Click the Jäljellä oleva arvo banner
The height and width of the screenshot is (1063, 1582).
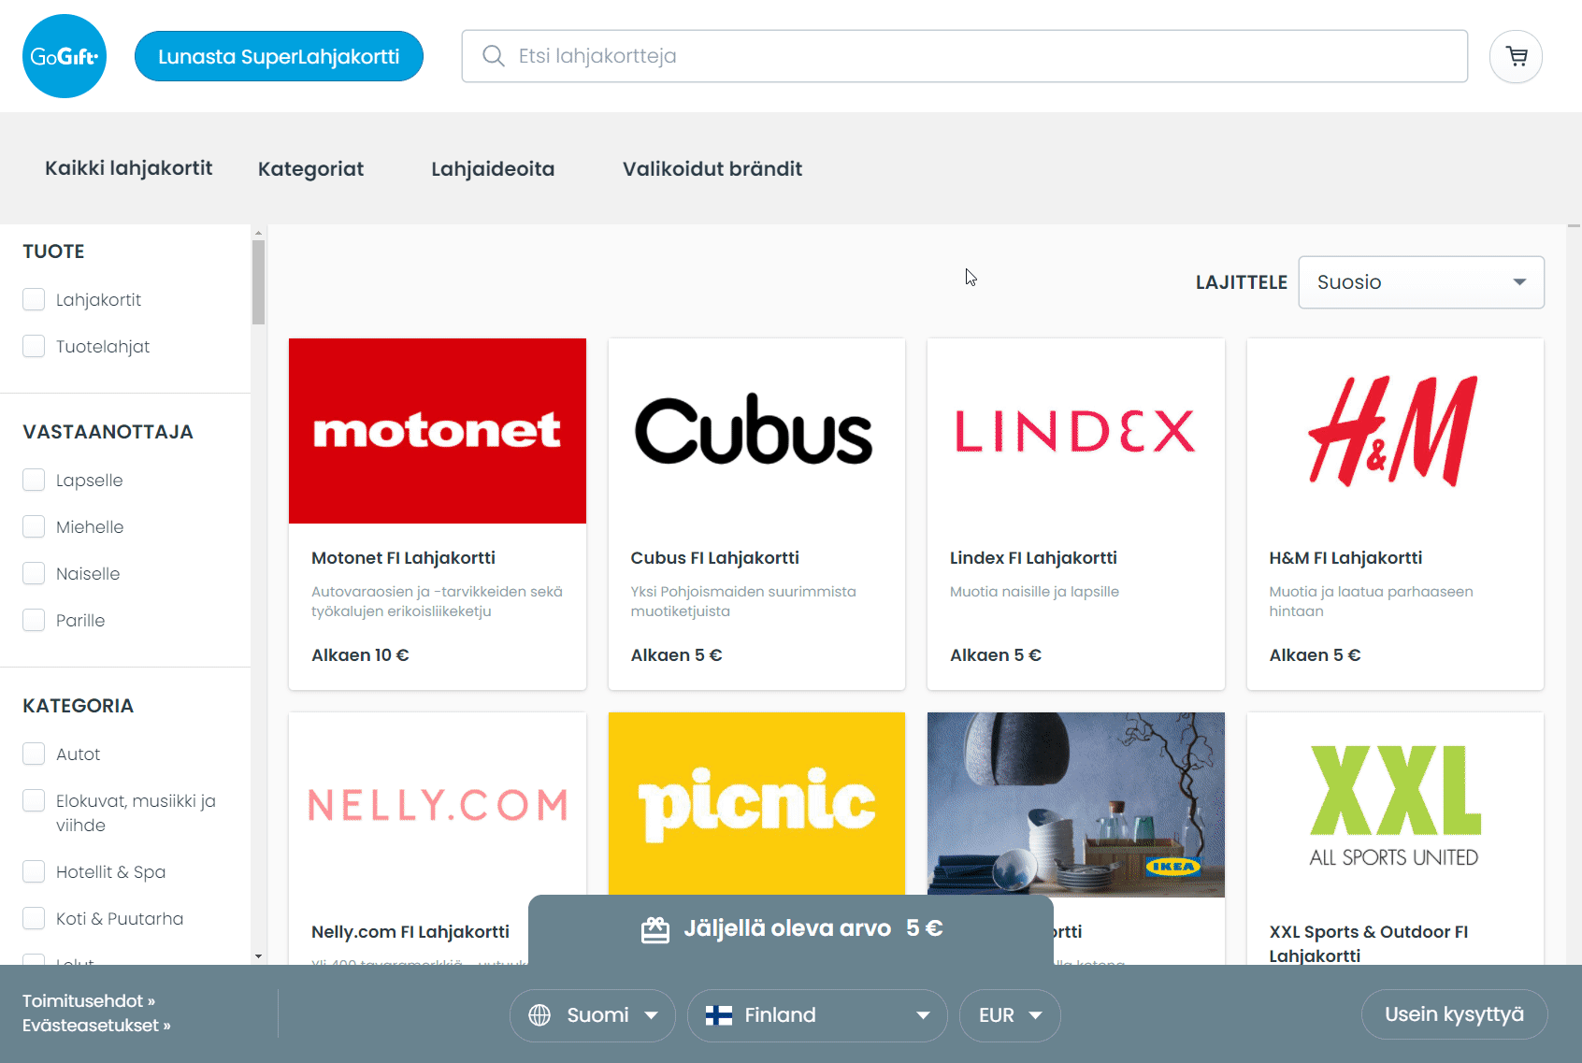(791, 929)
